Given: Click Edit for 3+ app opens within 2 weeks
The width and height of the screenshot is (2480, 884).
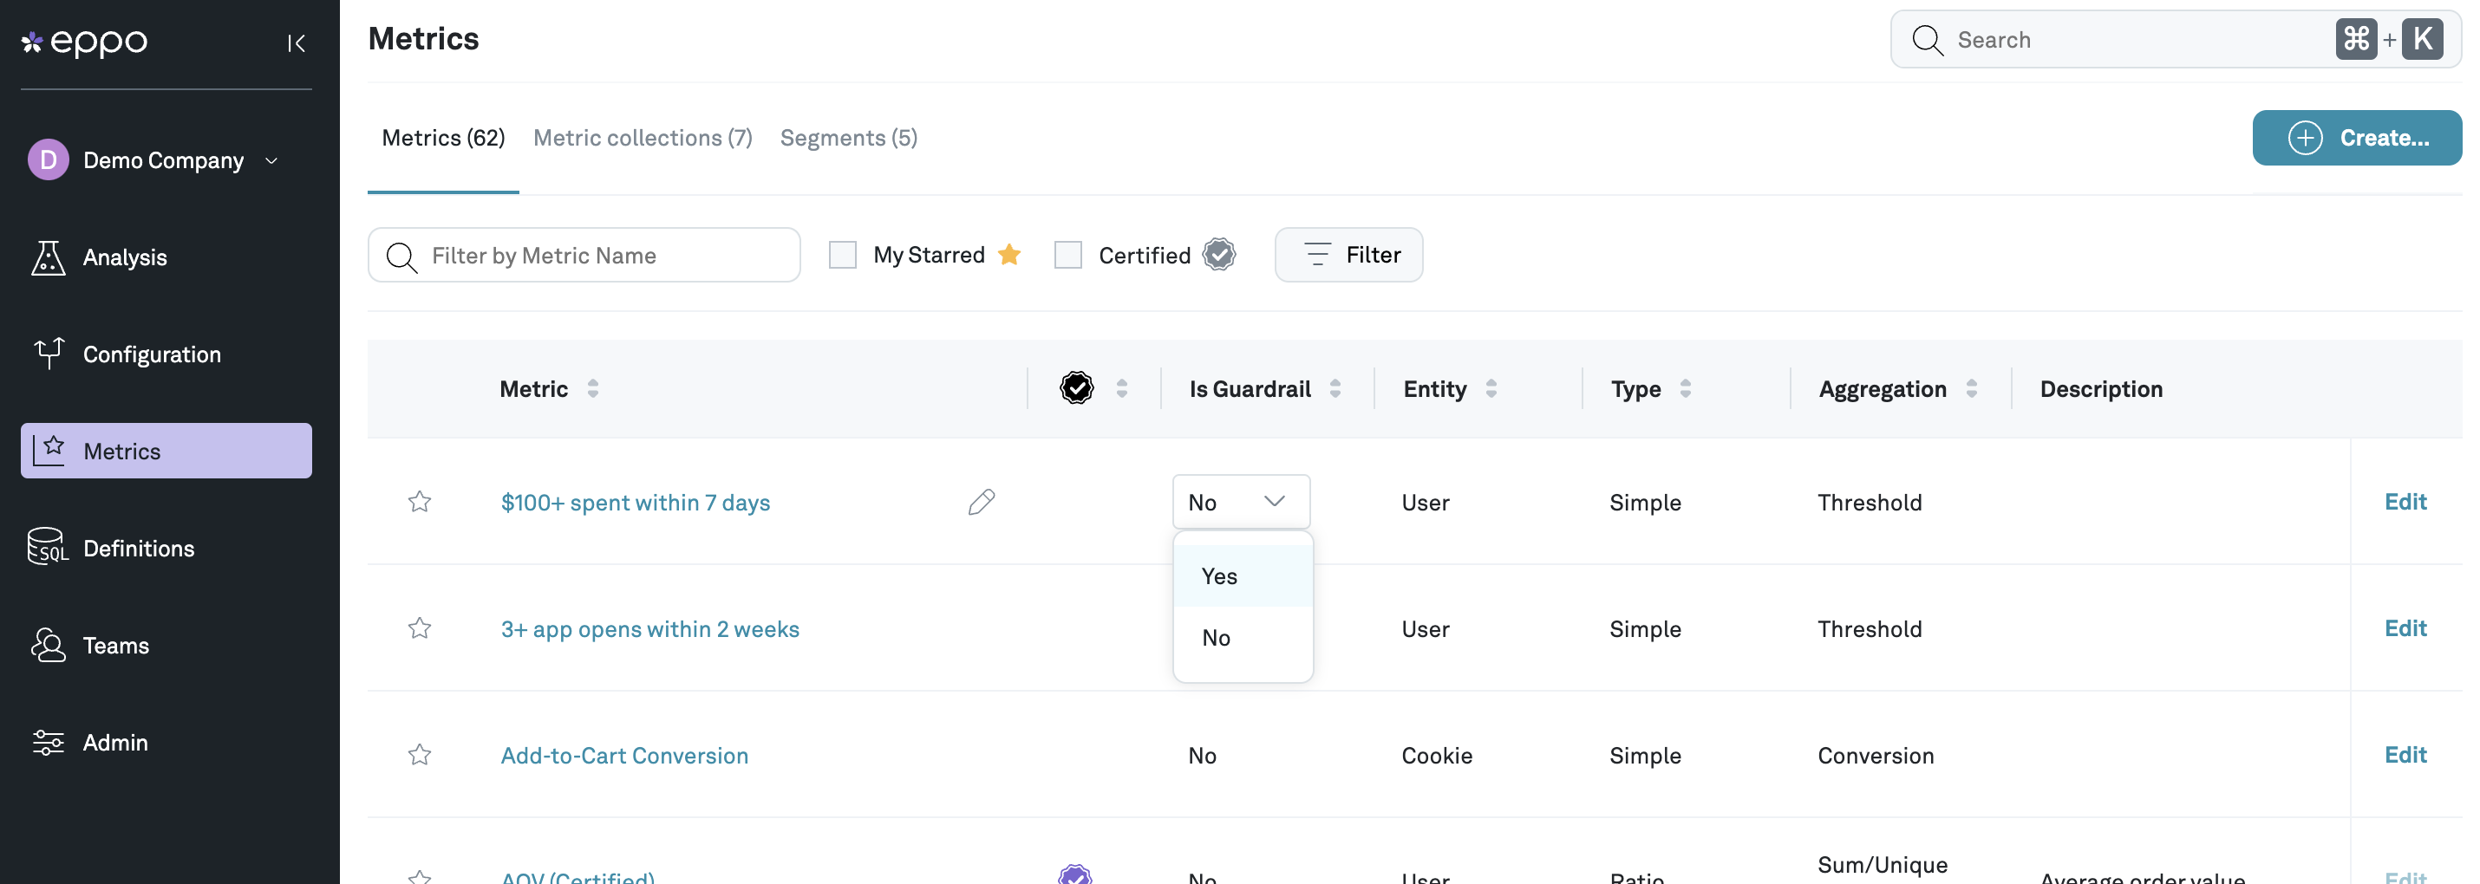Looking at the screenshot, I should click(2405, 628).
